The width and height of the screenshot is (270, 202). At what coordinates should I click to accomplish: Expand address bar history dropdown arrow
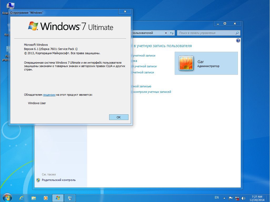point(166,33)
